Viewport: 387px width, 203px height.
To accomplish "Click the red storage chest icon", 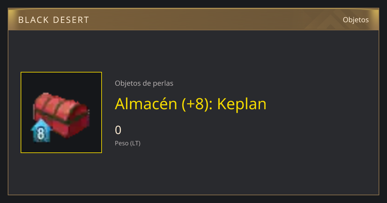I will pos(61,115).
